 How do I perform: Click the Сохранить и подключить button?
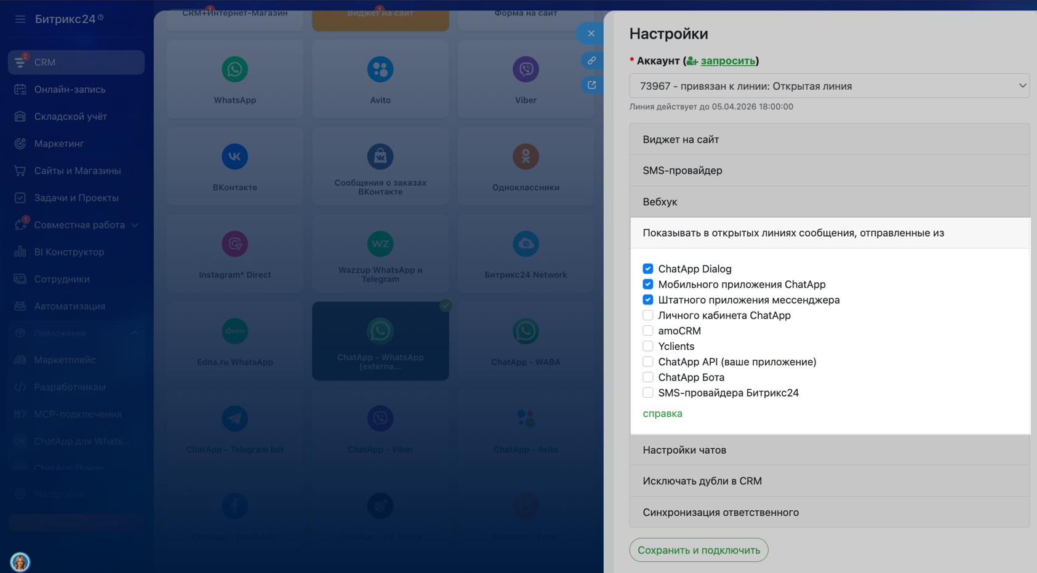(699, 550)
